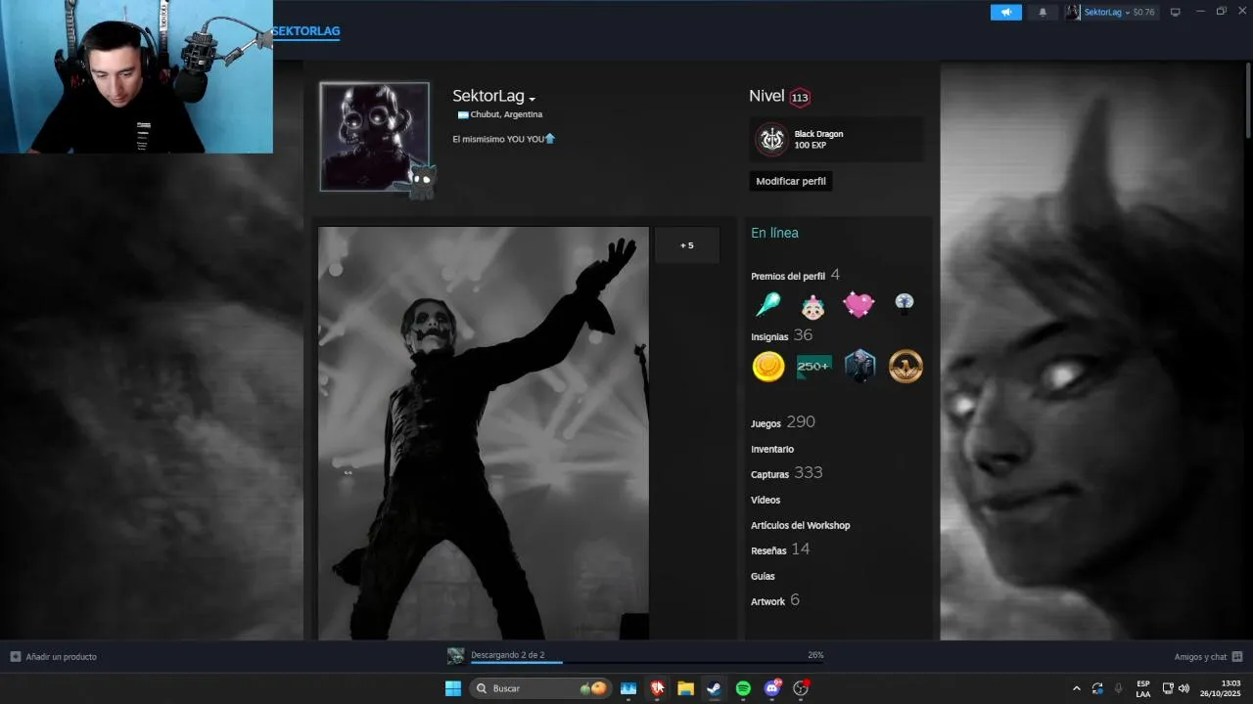Open the Descargando 2 de 2 downloads status

click(508, 655)
